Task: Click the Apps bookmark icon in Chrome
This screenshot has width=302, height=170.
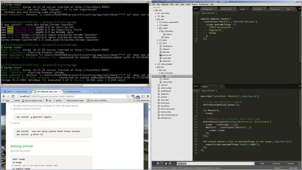Action: click(x=3, y=101)
